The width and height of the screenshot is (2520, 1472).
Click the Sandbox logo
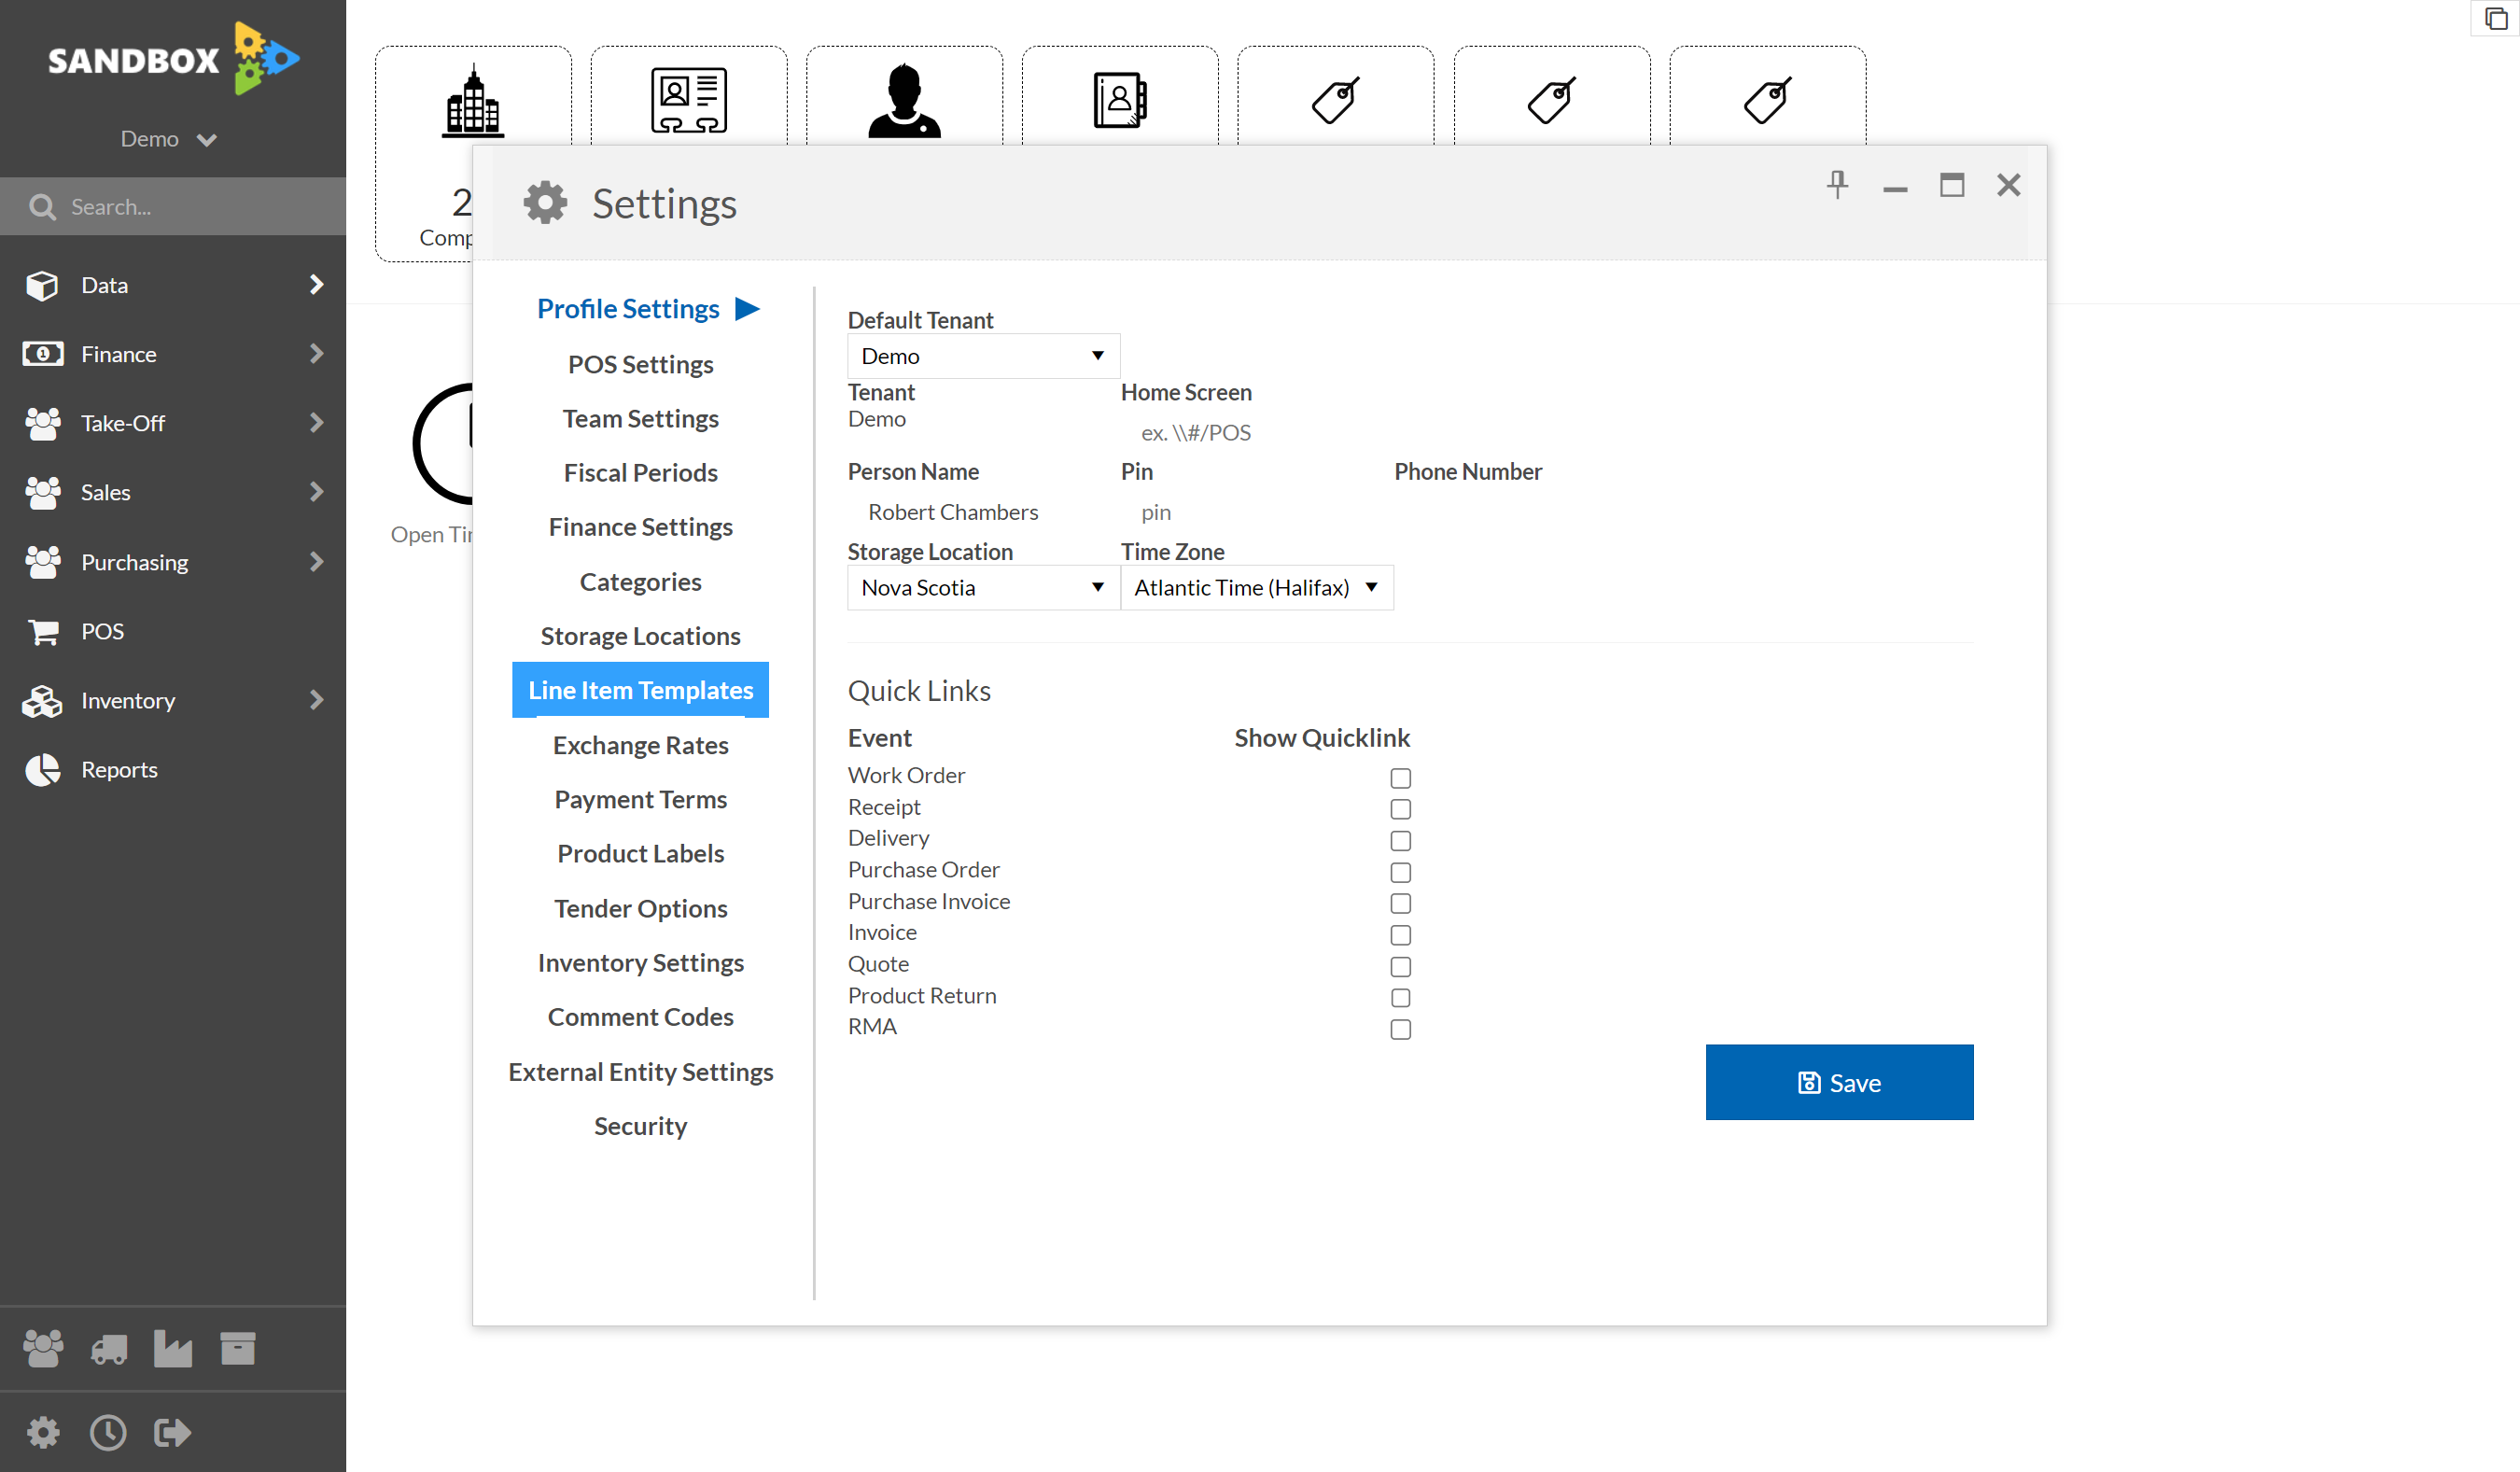tap(173, 59)
